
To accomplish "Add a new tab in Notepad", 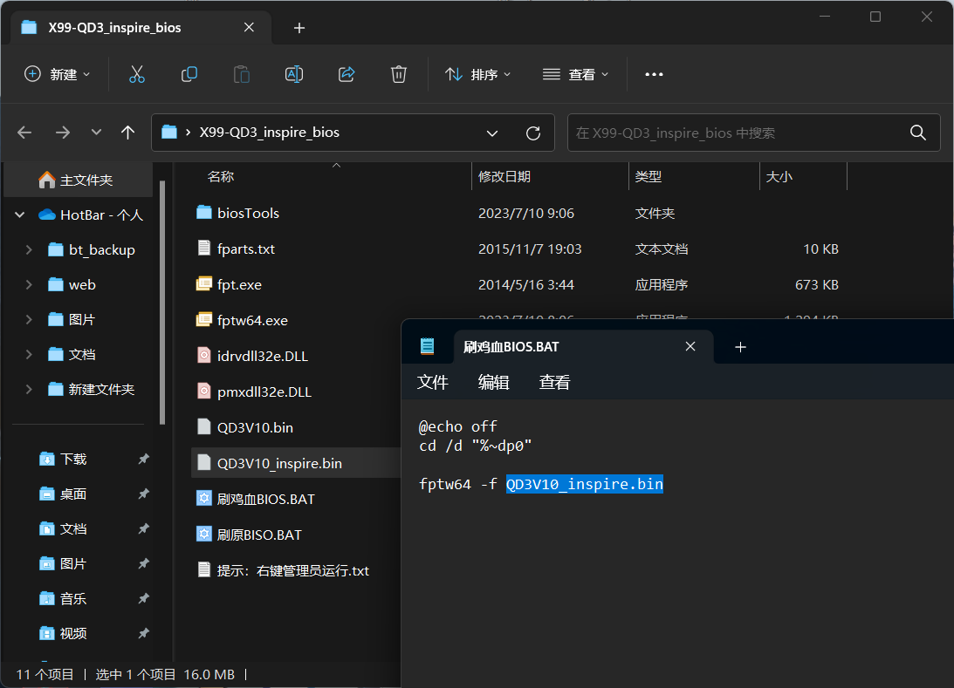I will click(740, 347).
